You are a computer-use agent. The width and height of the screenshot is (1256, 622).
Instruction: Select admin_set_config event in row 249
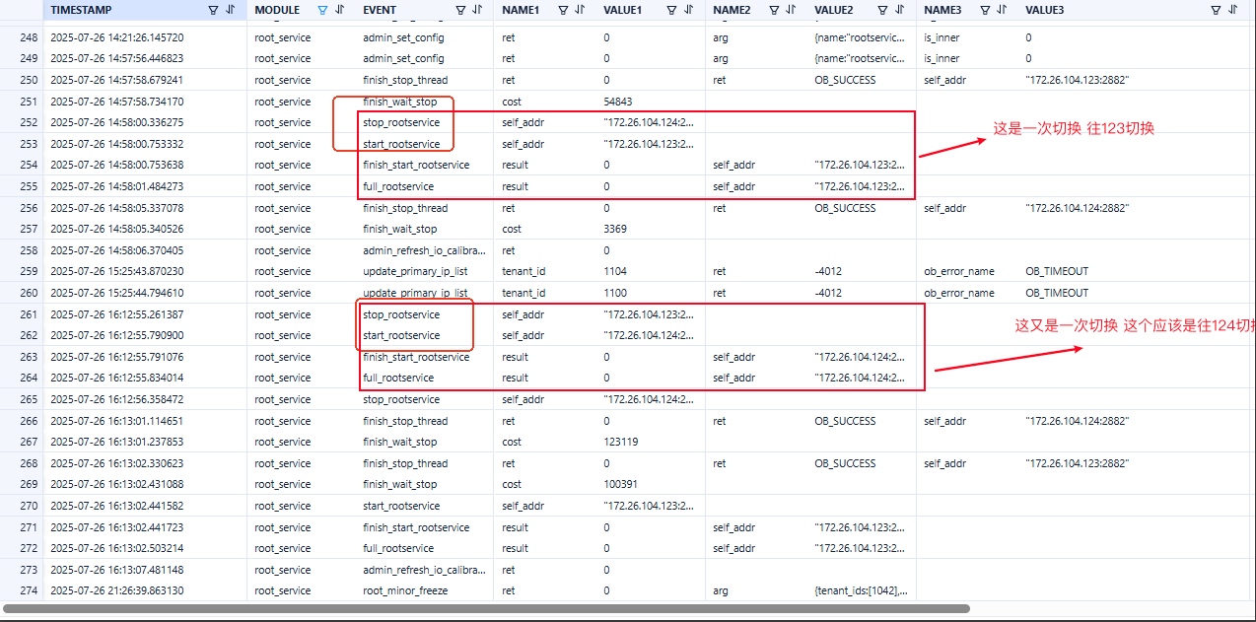[403, 58]
